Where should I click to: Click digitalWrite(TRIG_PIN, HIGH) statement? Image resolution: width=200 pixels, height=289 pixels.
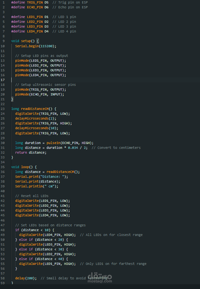43,123
